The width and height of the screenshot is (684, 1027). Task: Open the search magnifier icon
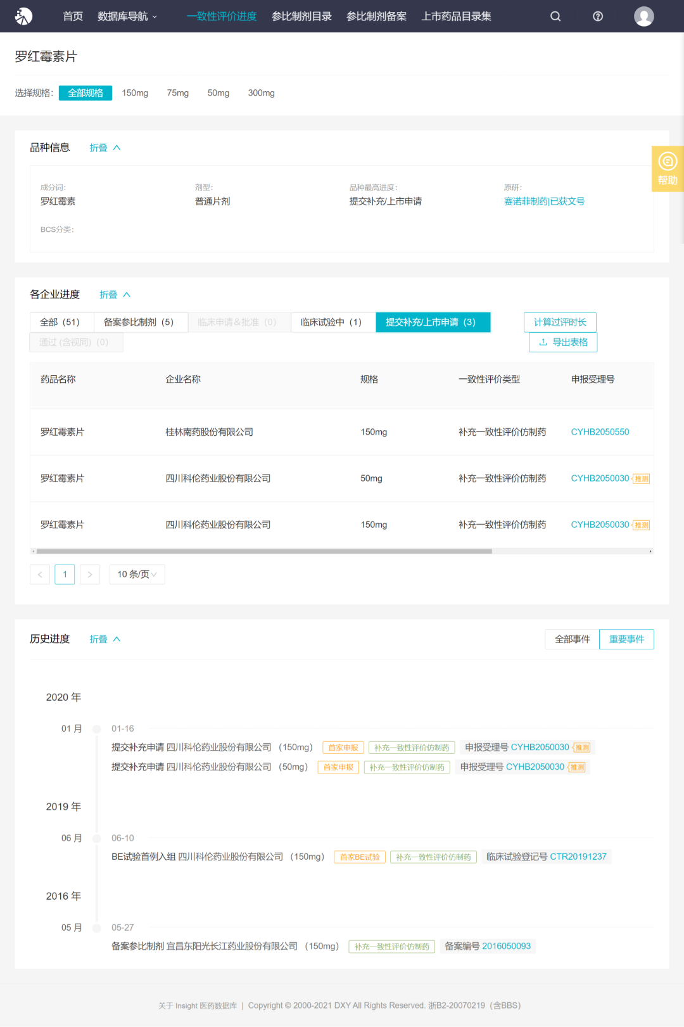(555, 16)
